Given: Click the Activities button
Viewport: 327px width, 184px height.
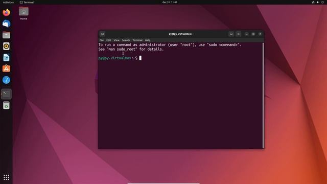Looking at the screenshot, I should 8,2.
